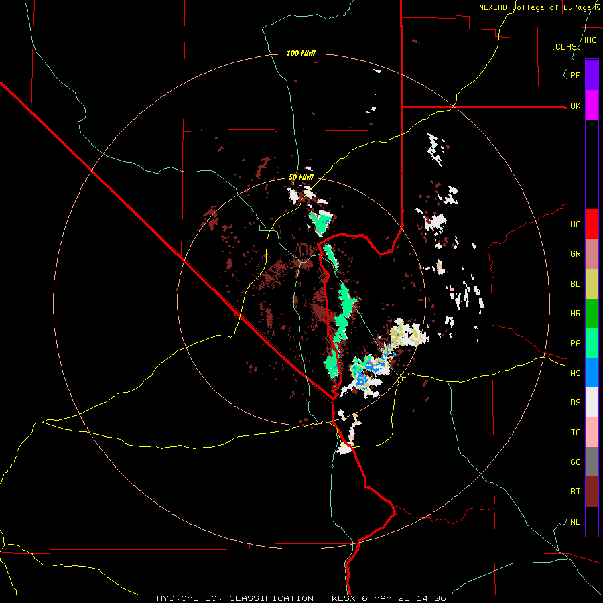Screen dimensions: 603x603
Task: Click the 50 NMI range ring label
Action: (301, 178)
